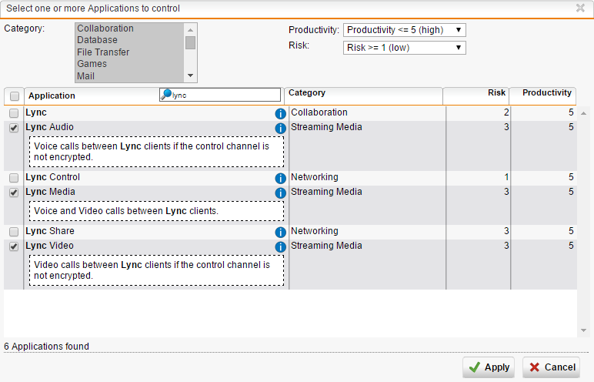The image size is (594, 382).
Task: Click results table scroll down arrow
Action: click(583, 330)
